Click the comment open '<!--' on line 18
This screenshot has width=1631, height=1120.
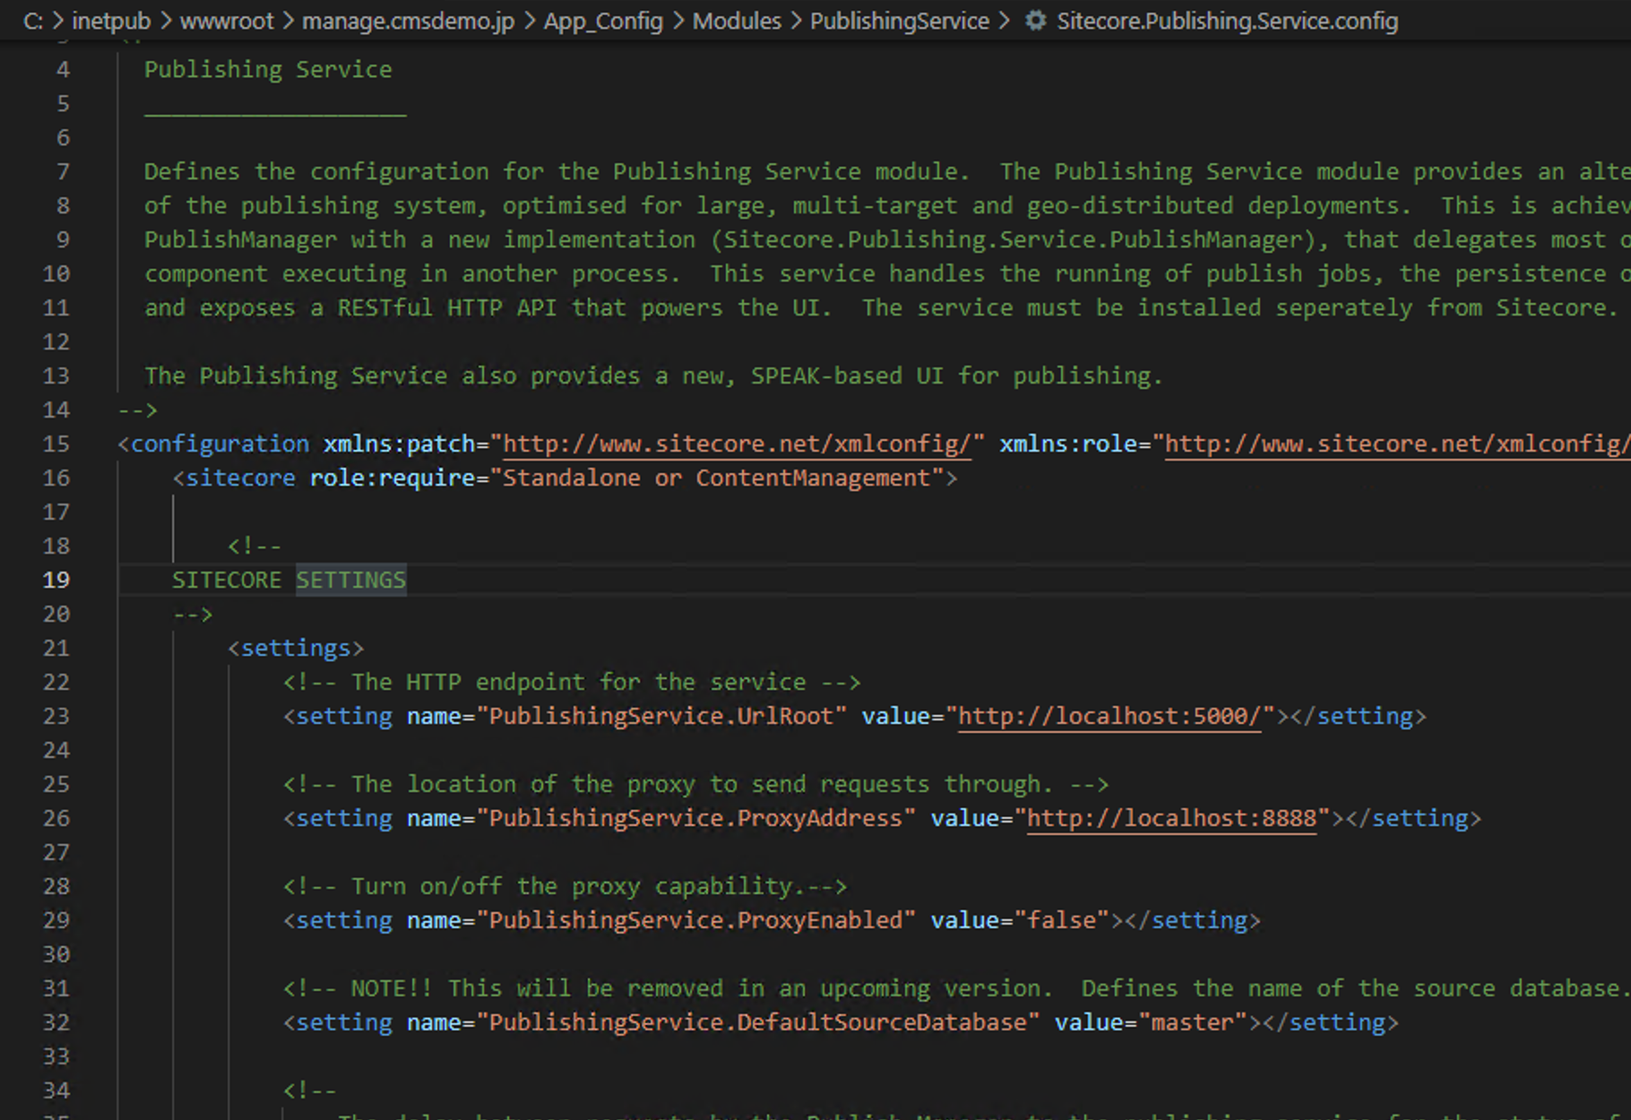click(255, 546)
